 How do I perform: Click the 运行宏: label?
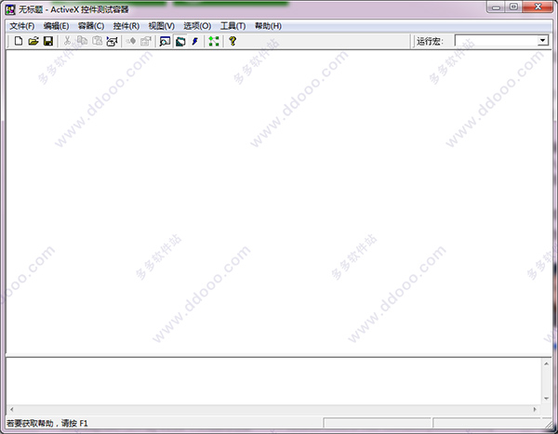[430, 41]
